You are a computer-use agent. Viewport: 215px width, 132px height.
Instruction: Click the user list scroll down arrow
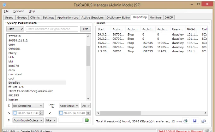click(x=88, y=98)
